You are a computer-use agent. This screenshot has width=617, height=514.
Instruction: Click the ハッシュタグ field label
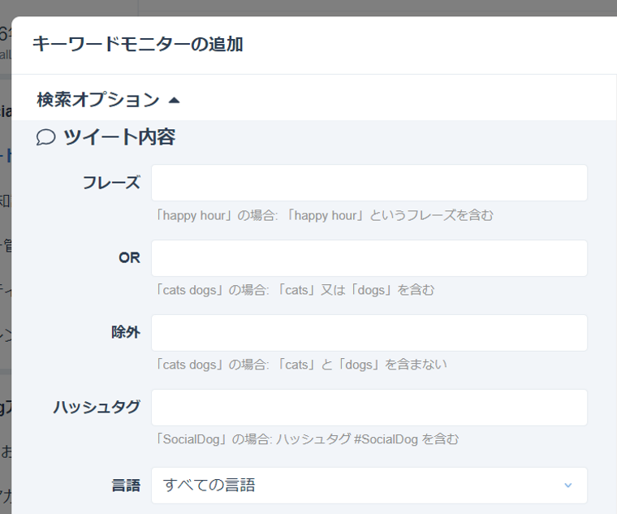coord(97,408)
